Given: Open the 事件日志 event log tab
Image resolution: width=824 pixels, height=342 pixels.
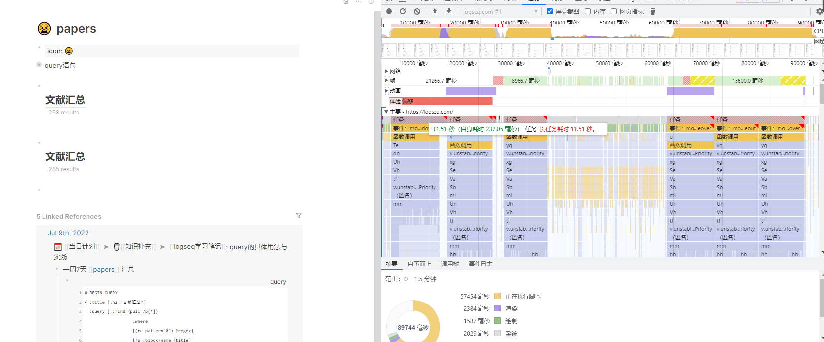Looking at the screenshot, I should pyautogui.click(x=480, y=264).
